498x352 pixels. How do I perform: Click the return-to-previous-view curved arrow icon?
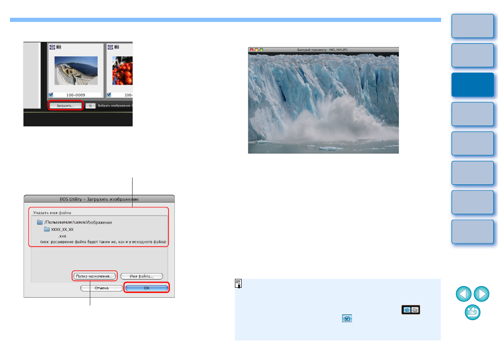[472, 312]
